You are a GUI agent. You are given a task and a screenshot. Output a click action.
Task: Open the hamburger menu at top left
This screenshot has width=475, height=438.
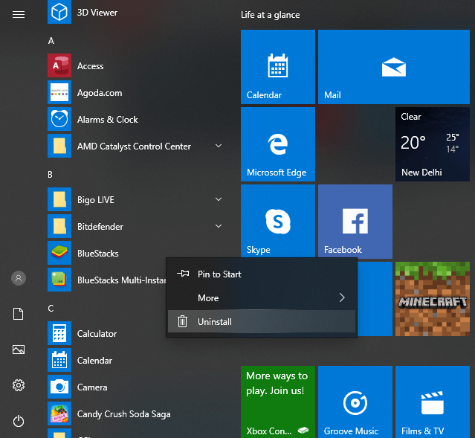point(19,14)
